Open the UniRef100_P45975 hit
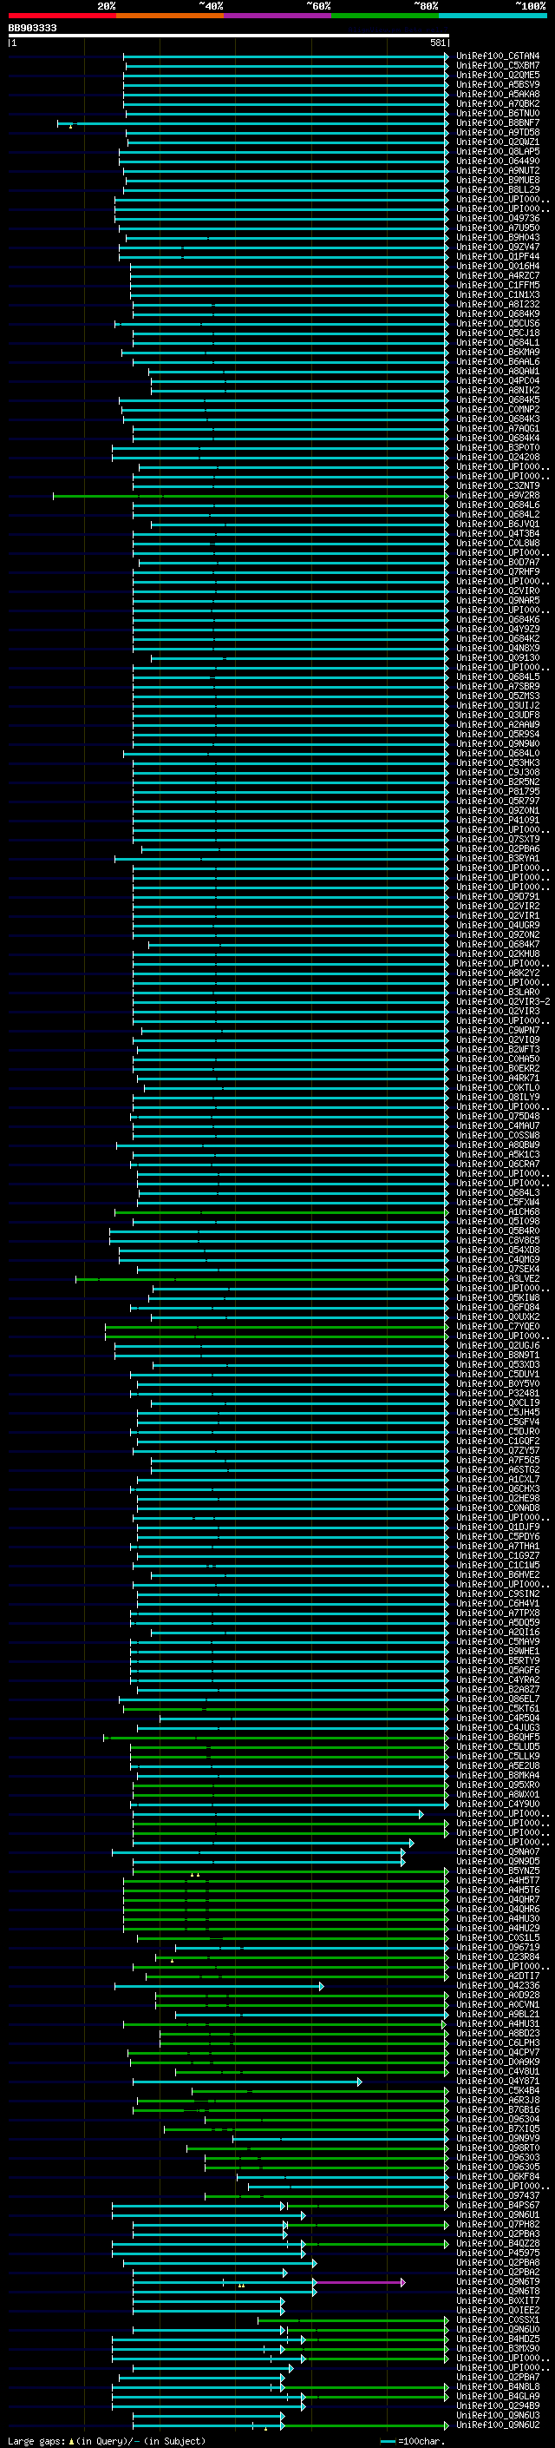 pos(498,2253)
